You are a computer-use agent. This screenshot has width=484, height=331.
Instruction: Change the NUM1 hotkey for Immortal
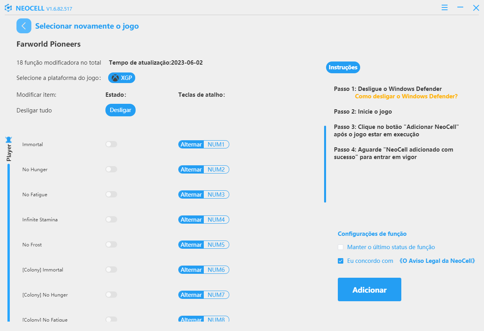point(216,145)
